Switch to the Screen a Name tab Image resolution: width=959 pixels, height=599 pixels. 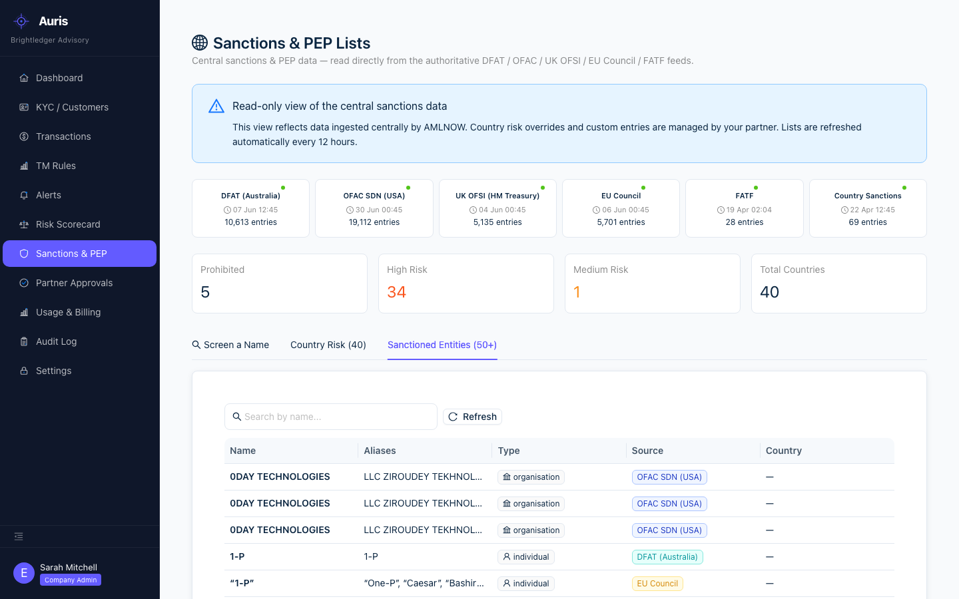tap(230, 345)
